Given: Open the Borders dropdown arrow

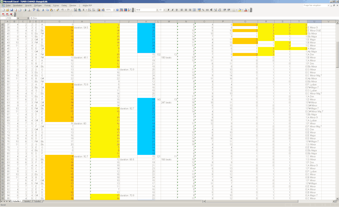Looking at the screenshot, I should click(237, 10).
